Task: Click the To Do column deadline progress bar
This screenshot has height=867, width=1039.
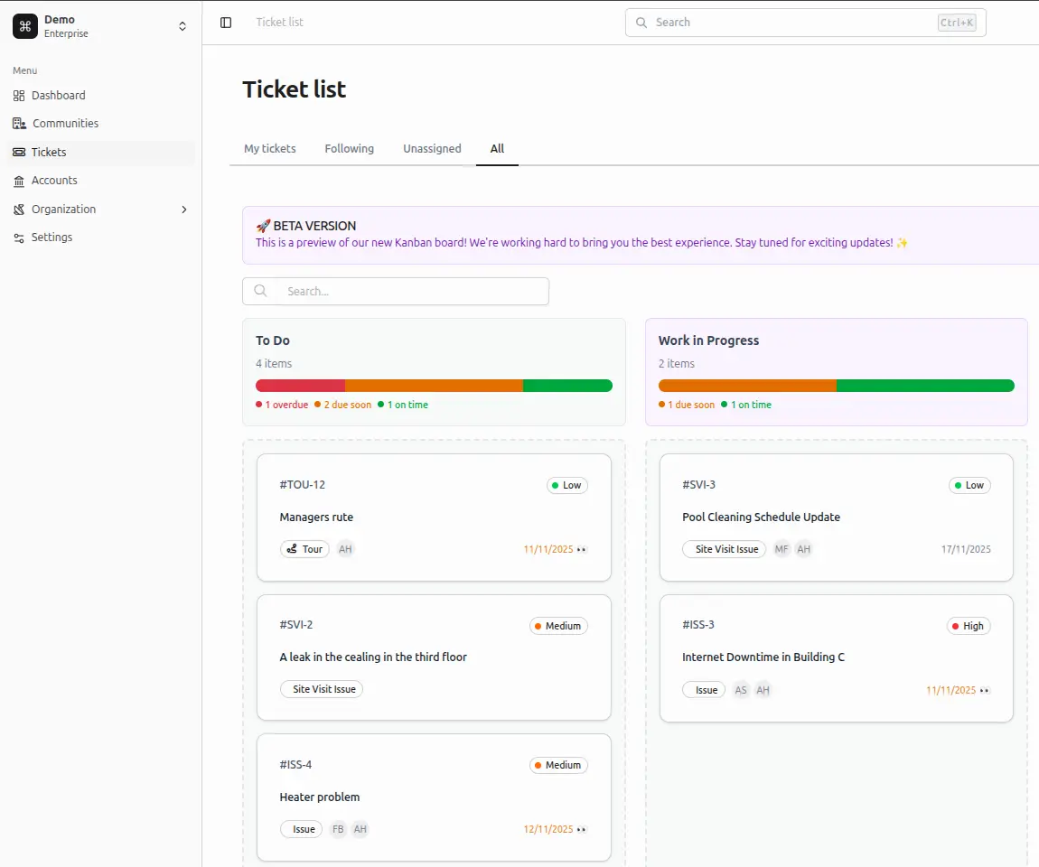Action: tap(435, 385)
